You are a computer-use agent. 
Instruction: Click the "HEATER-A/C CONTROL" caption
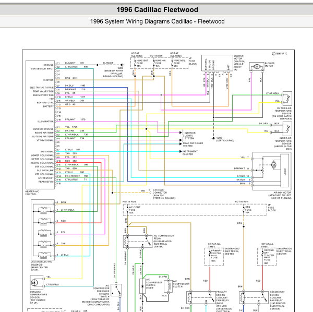pyautogui.click(x=32, y=193)
